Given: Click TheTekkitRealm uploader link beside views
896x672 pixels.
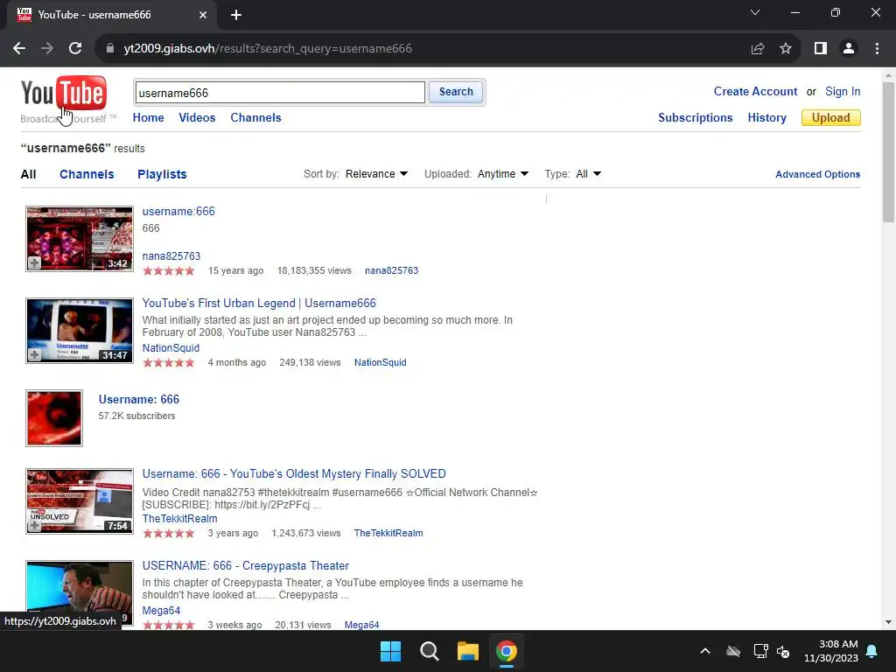Looking at the screenshot, I should [x=388, y=533].
